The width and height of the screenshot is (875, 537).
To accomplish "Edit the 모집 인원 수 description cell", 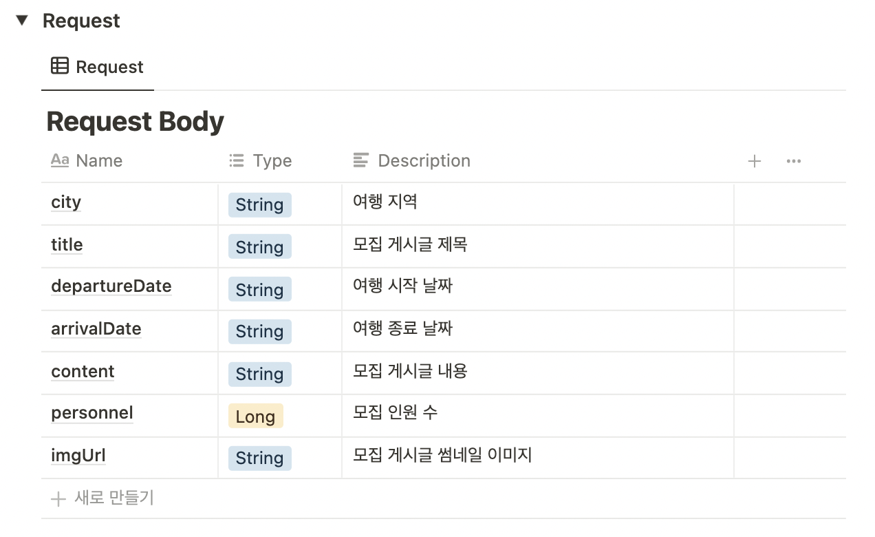I will coord(538,416).
